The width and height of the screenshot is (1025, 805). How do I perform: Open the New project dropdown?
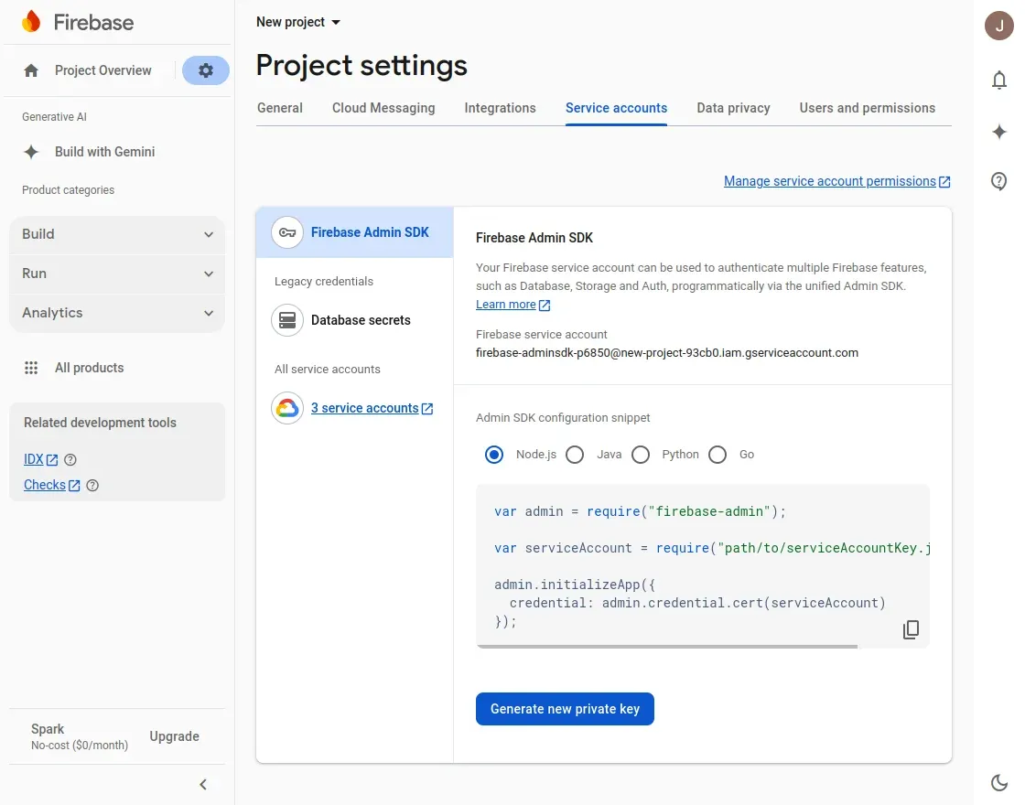[298, 22]
